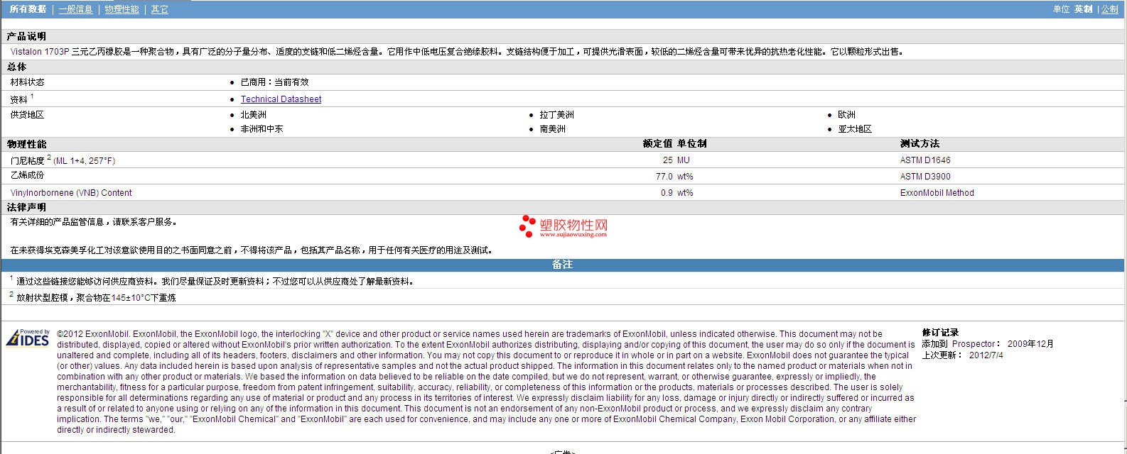Click the 修订记录 heading
1127x454 pixels.
click(x=940, y=333)
